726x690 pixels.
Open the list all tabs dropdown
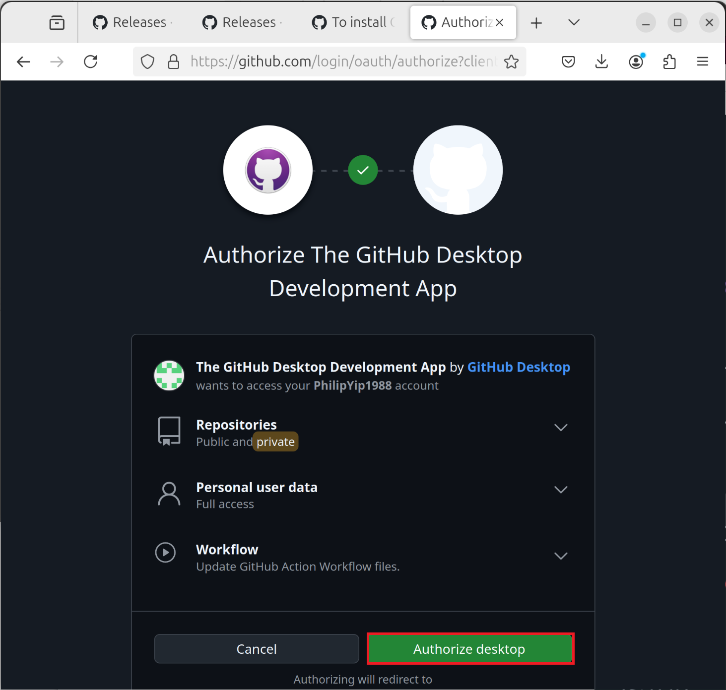click(x=574, y=23)
